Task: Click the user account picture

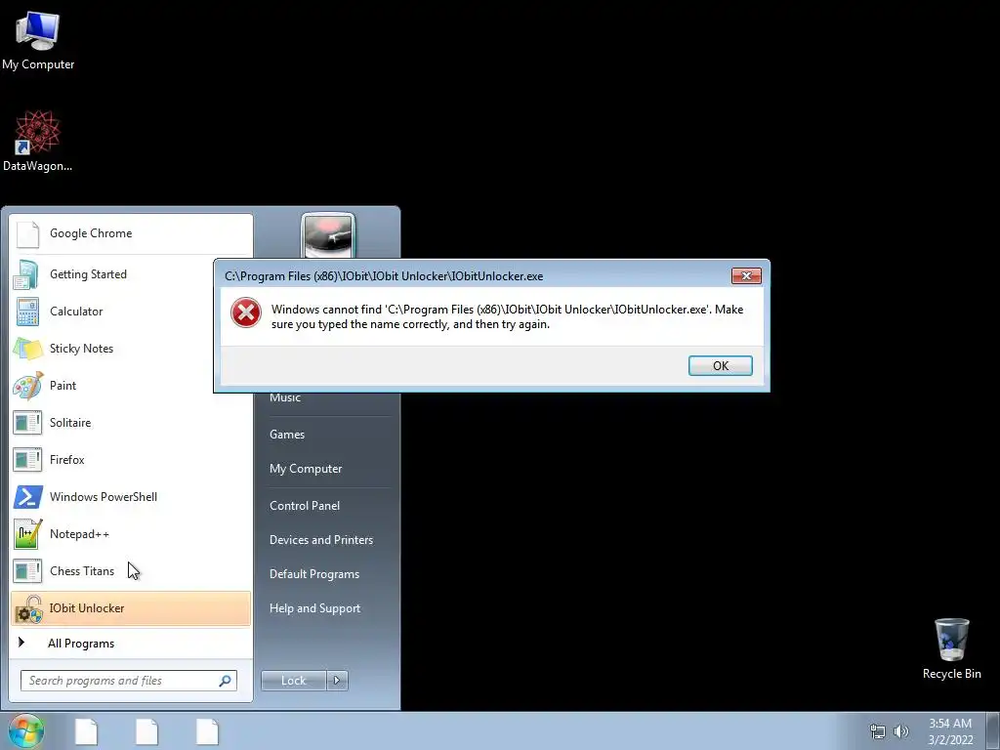Action: tap(328, 236)
